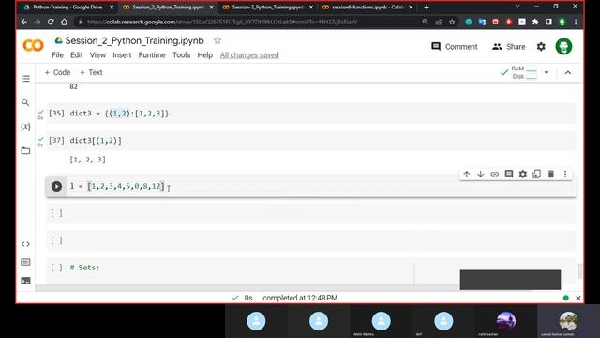Open more cell actions menu
Viewport: 600px width, 338px height.
[565, 174]
